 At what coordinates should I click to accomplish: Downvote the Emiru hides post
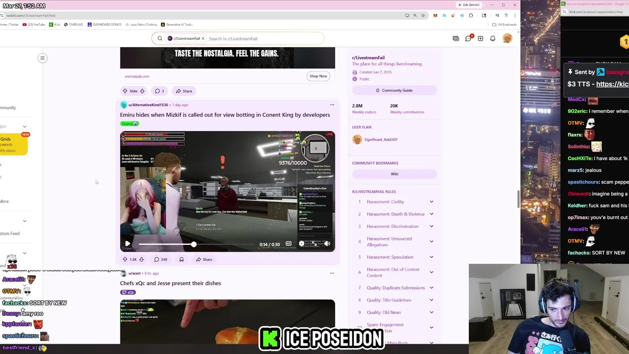click(142, 260)
